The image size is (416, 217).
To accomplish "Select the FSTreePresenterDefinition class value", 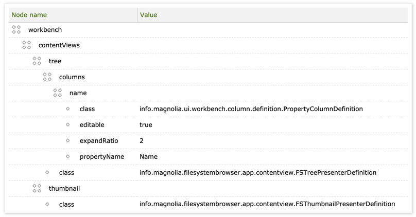I will tap(258, 173).
